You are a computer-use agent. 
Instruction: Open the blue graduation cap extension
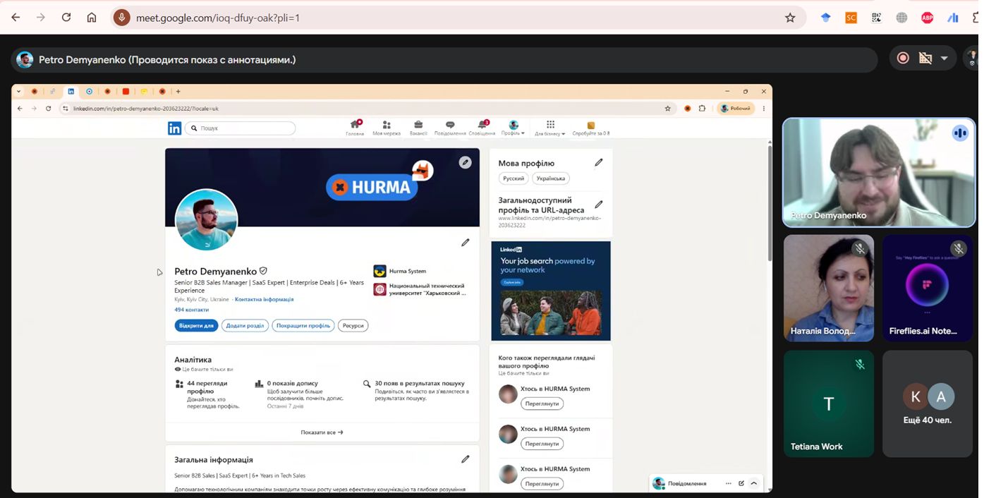click(825, 18)
